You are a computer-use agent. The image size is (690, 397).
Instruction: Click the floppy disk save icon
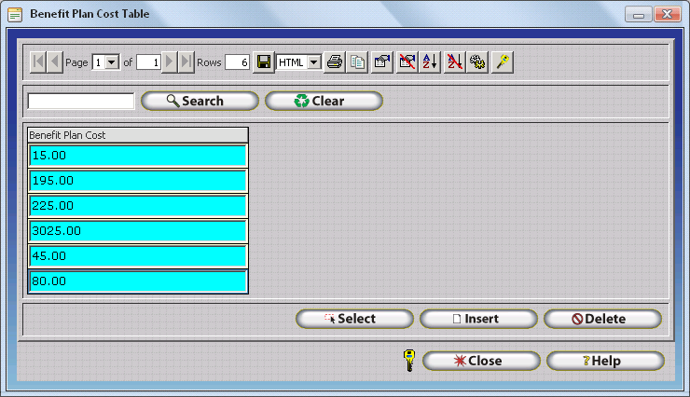point(264,62)
